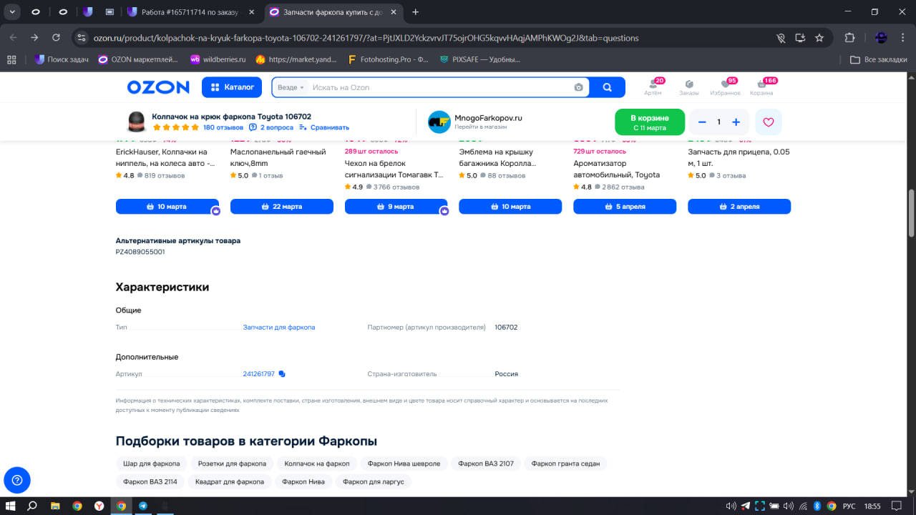Open the ErickHauser Колпачки на ниппель title
The height and width of the screenshot is (515, 916).
pos(166,157)
